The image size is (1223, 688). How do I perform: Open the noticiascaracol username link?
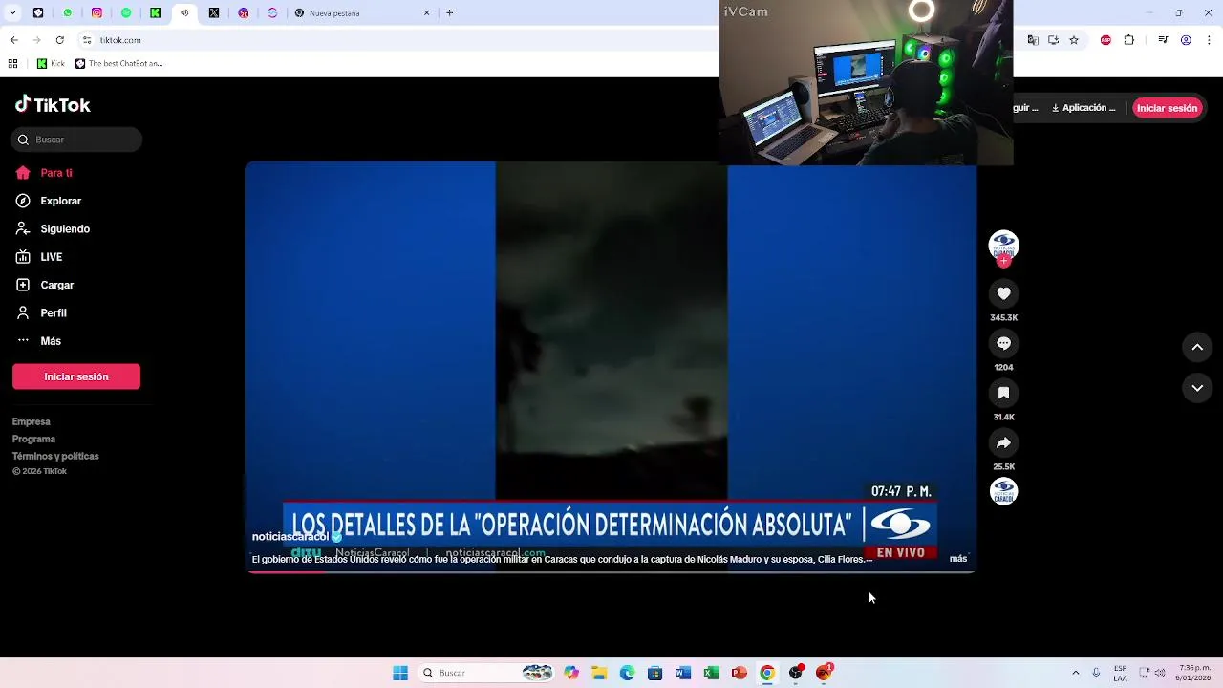[290, 537]
